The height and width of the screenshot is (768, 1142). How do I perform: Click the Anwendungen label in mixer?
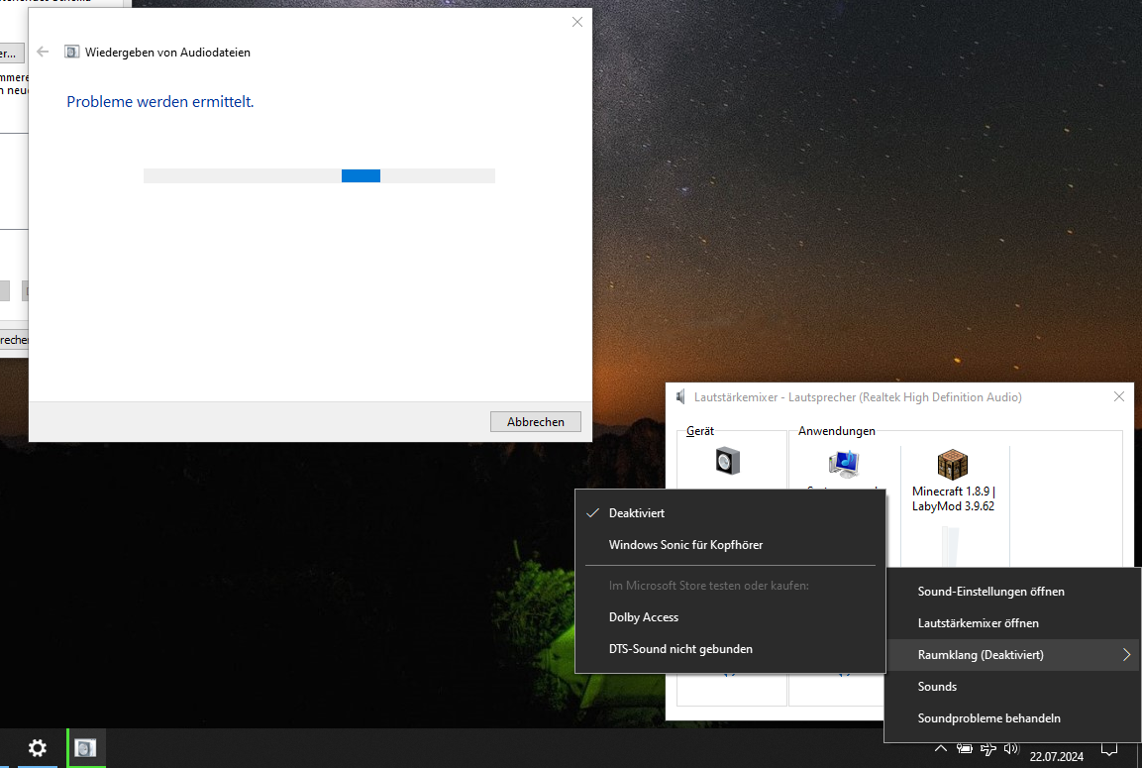[836, 431]
